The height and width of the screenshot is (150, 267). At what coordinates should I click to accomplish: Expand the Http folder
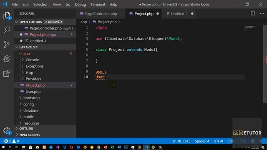[23, 72]
